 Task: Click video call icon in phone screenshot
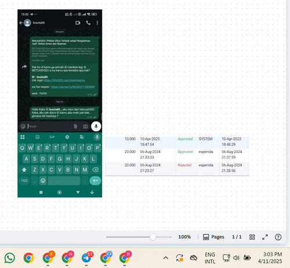[x=78, y=23]
